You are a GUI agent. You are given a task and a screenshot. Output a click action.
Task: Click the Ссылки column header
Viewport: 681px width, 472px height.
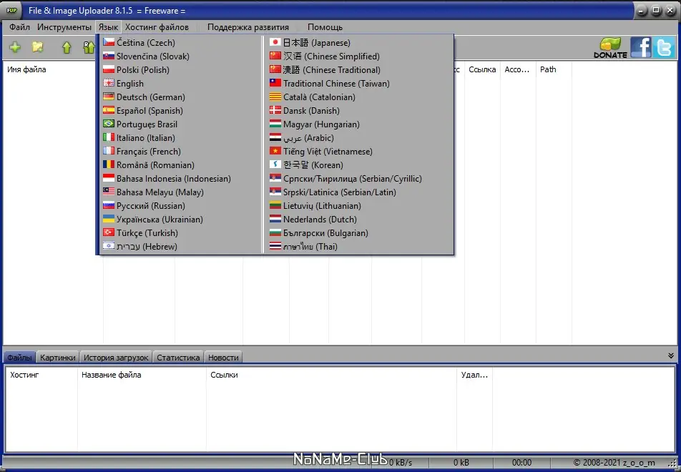331,375
